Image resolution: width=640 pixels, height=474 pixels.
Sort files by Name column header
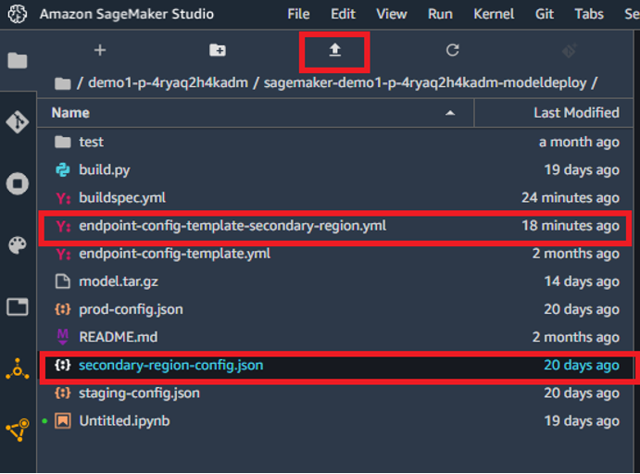coord(69,113)
